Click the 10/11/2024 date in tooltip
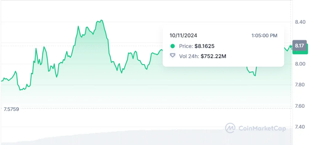The image size is (316, 145). (183, 35)
